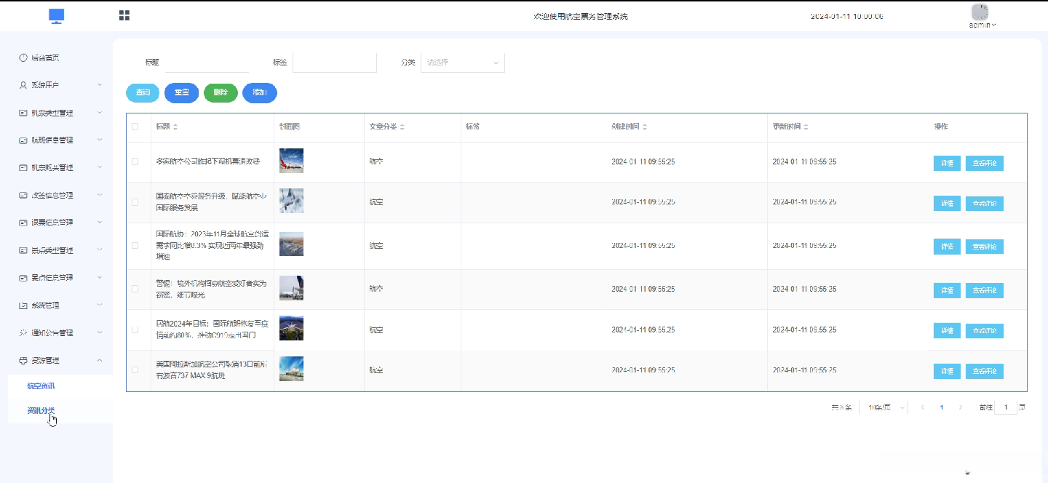
Task: Open the 分类 select dropdown
Action: (463, 63)
